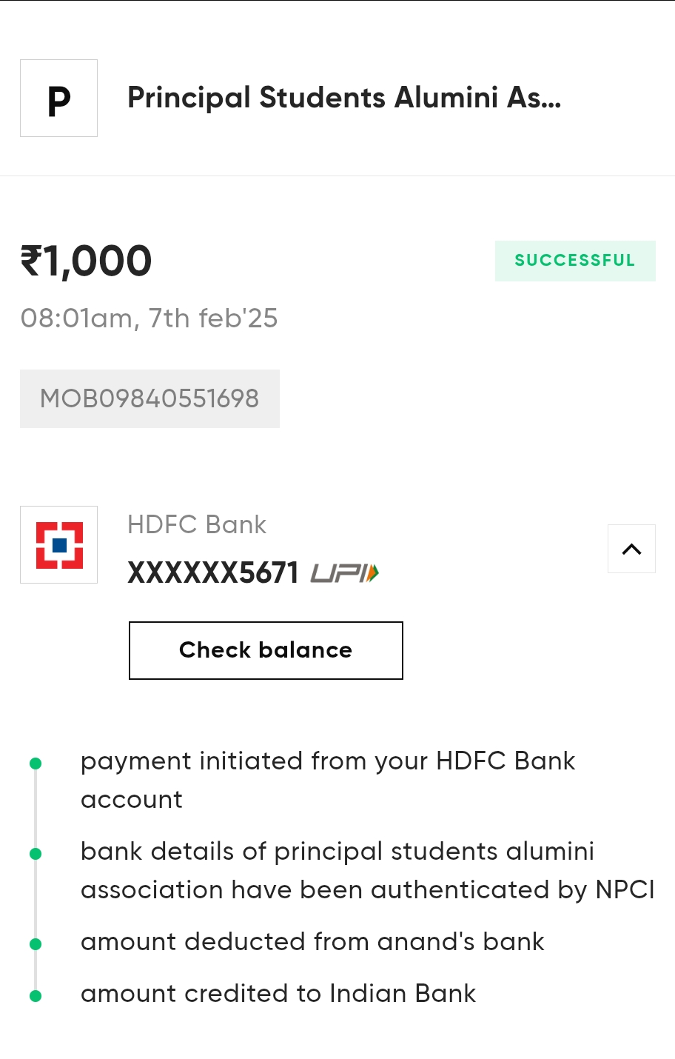Collapse bank details with the up chevron

pos(631,549)
